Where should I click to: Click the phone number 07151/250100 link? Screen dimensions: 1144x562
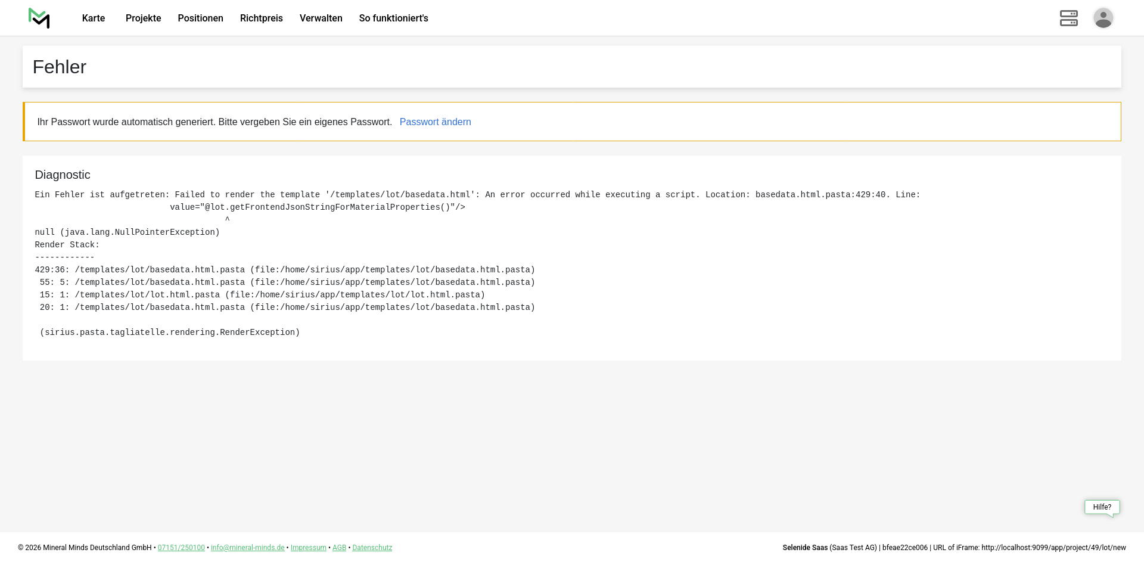(x=181, y=548)
